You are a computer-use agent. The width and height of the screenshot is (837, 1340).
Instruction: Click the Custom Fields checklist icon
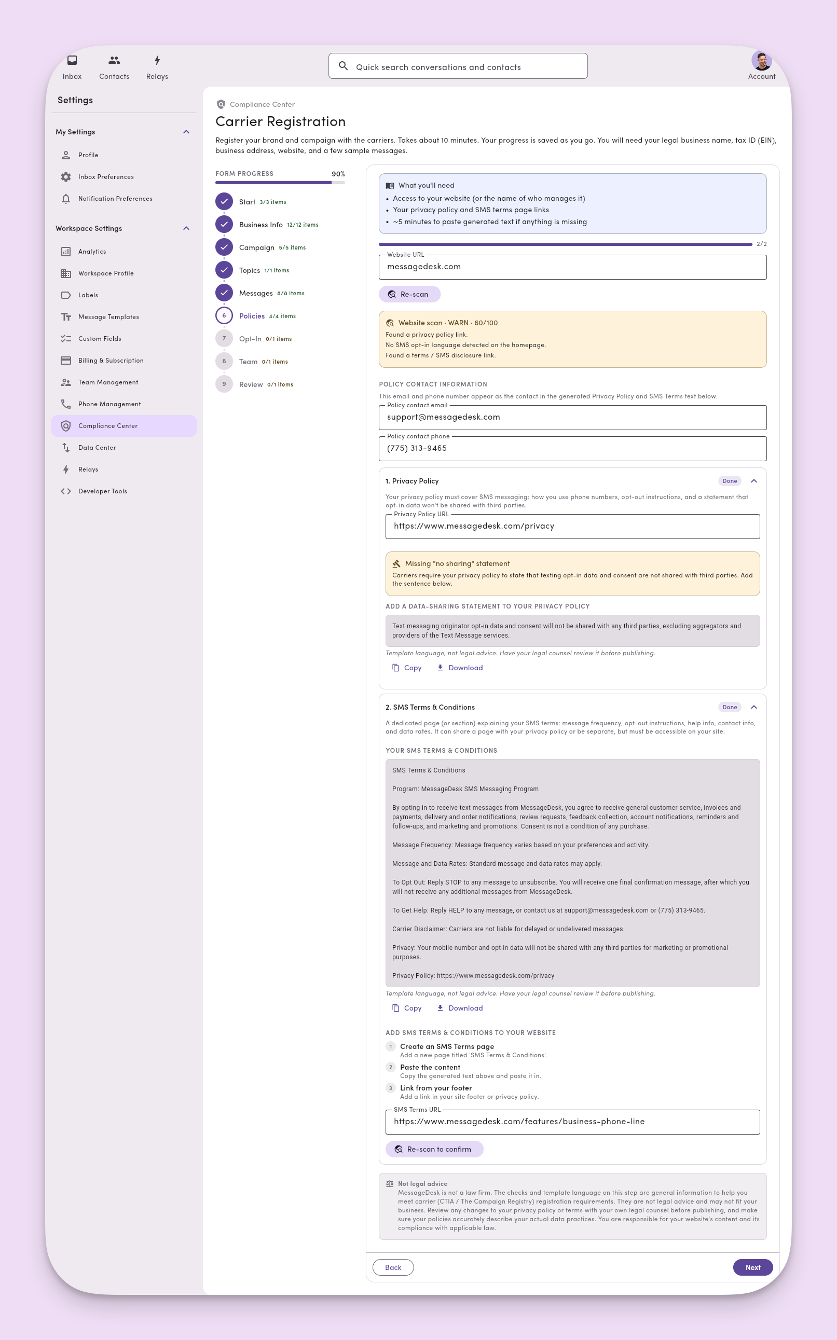[x=66, y=339]
